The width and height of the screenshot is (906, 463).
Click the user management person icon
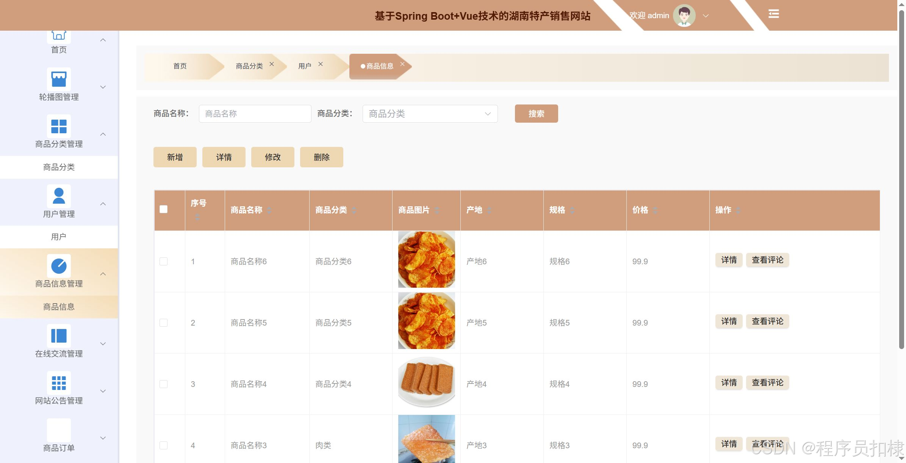click(59, 196)
